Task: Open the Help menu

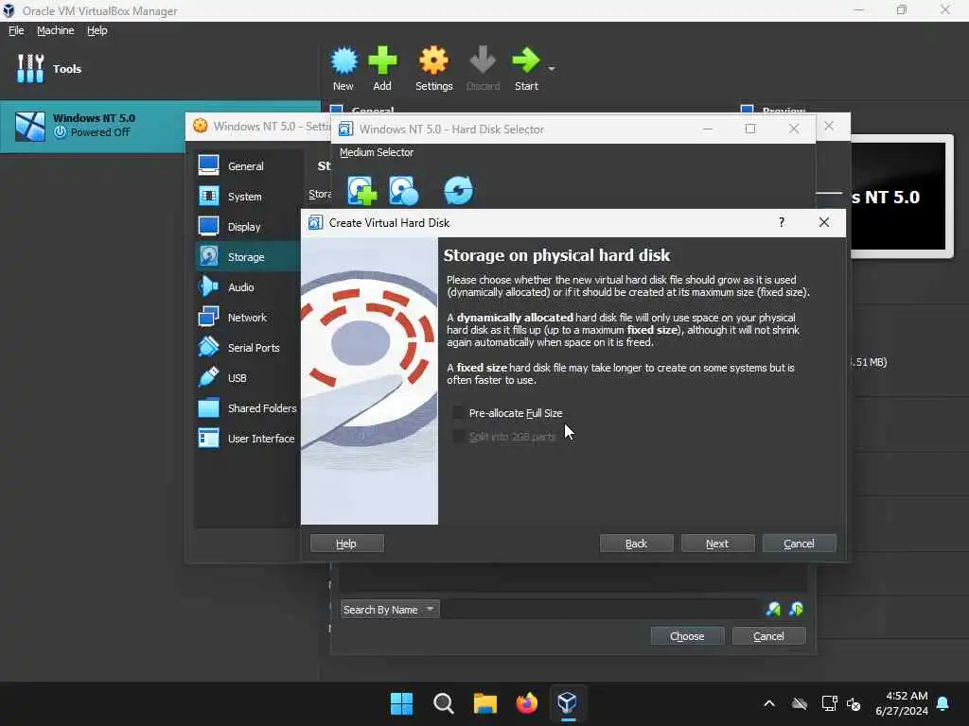Action: tap(97, 30)
